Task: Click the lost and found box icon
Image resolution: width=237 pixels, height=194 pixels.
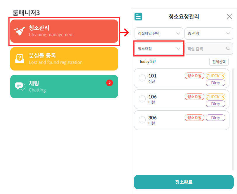Action: tap(20, 59)
